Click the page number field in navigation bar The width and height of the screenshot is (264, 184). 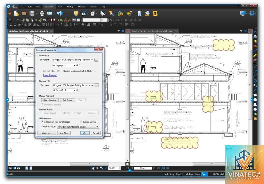coord(143,168)
